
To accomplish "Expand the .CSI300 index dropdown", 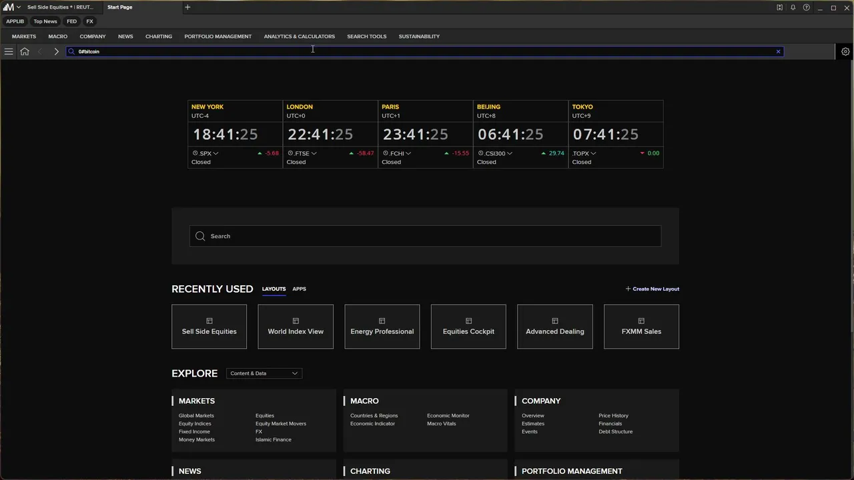I will [510, 153].
